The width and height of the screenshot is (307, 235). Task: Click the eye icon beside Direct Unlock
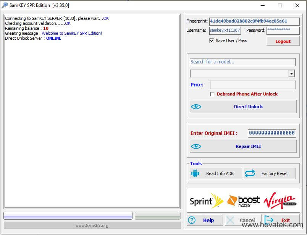(196, 106)
